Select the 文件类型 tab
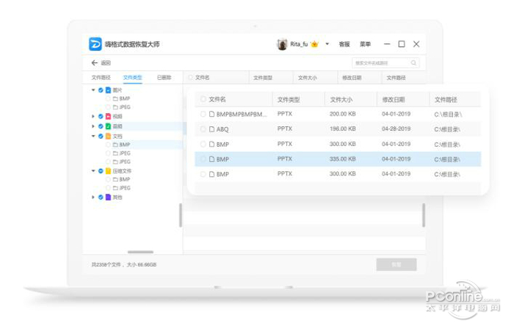The width and height of the screenshot is (514, 334). (x=132, y=78)
